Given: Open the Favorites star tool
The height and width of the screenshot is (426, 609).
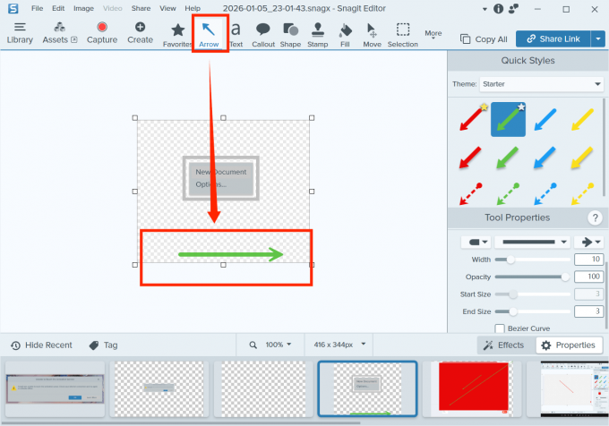Looking at the screenshot, I should pos(178,33).
